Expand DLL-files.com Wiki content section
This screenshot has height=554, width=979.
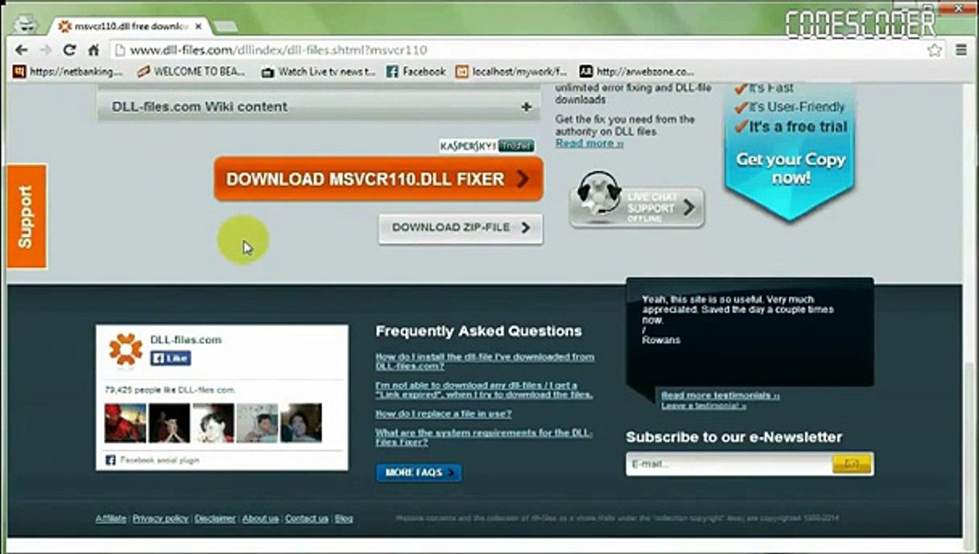pos(319,107)
